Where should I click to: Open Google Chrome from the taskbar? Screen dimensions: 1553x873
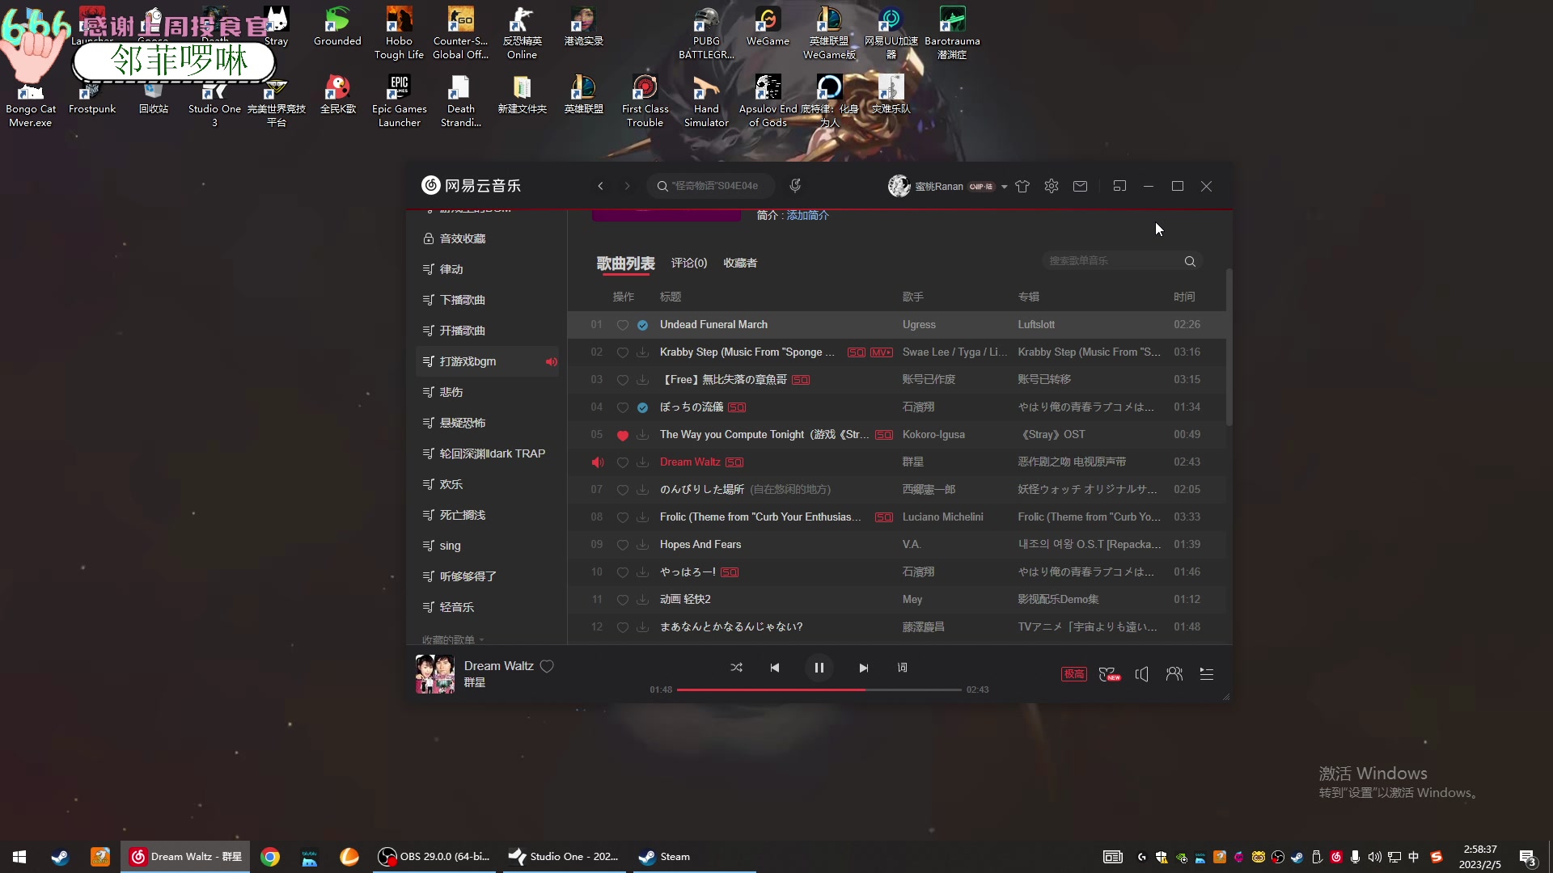(270, 857)
